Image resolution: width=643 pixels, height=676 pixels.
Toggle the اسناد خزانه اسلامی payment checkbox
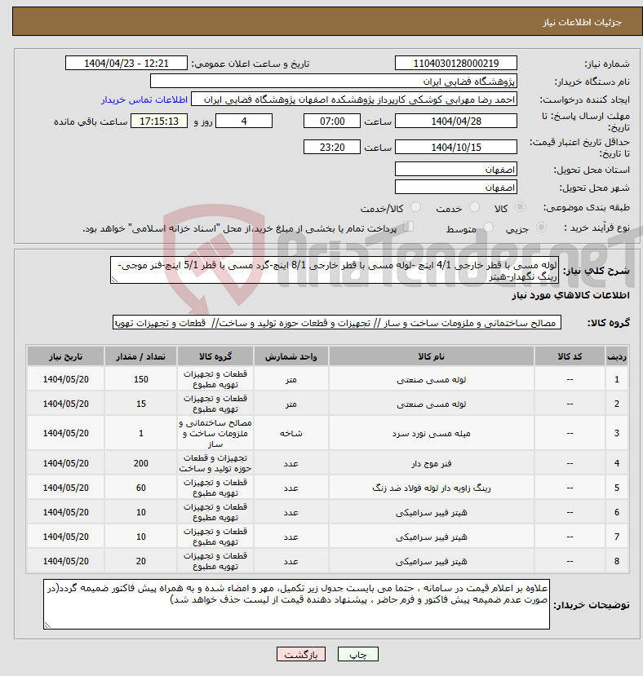pos(408,227)
